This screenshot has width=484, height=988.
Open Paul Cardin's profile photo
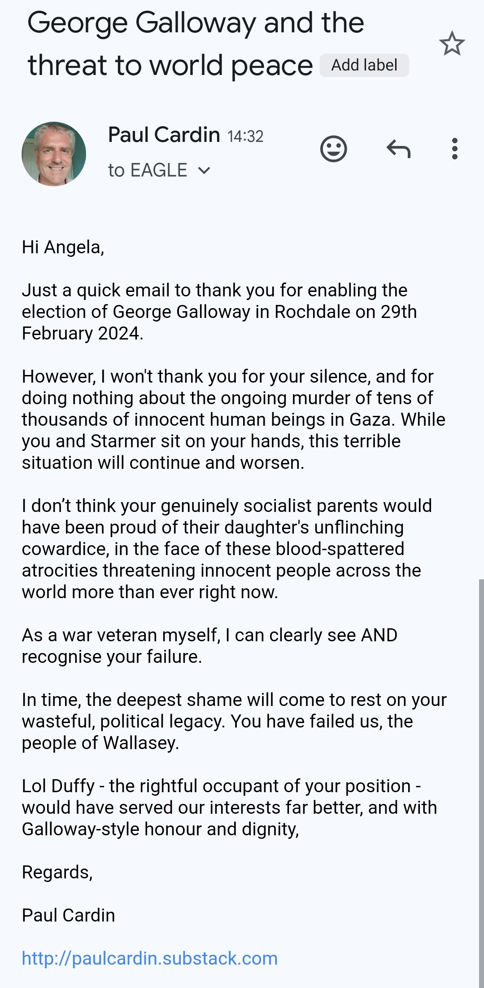(x=54, y=154)
